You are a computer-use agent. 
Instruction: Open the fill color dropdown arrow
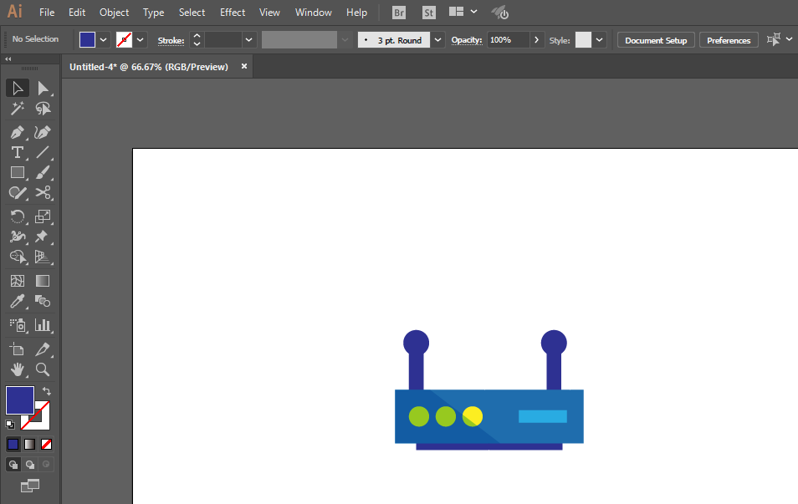click(x=104, y=40)
